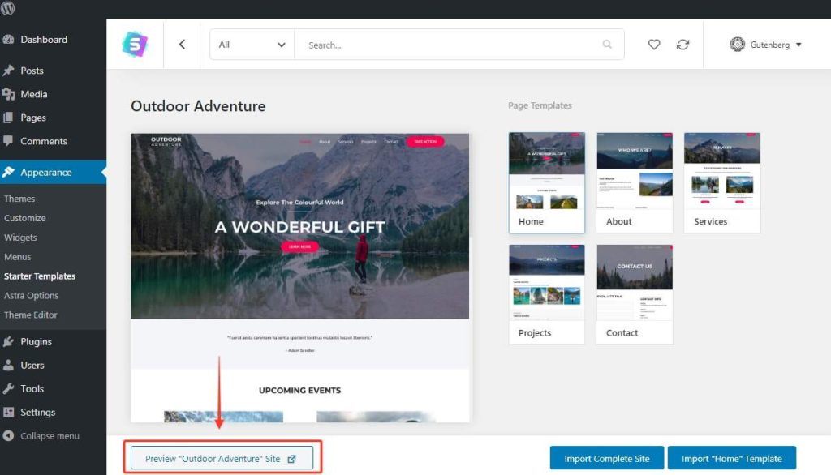Go back using the left chevron arrow
Viewport: 831px width, 475px height.
(182, 44)
